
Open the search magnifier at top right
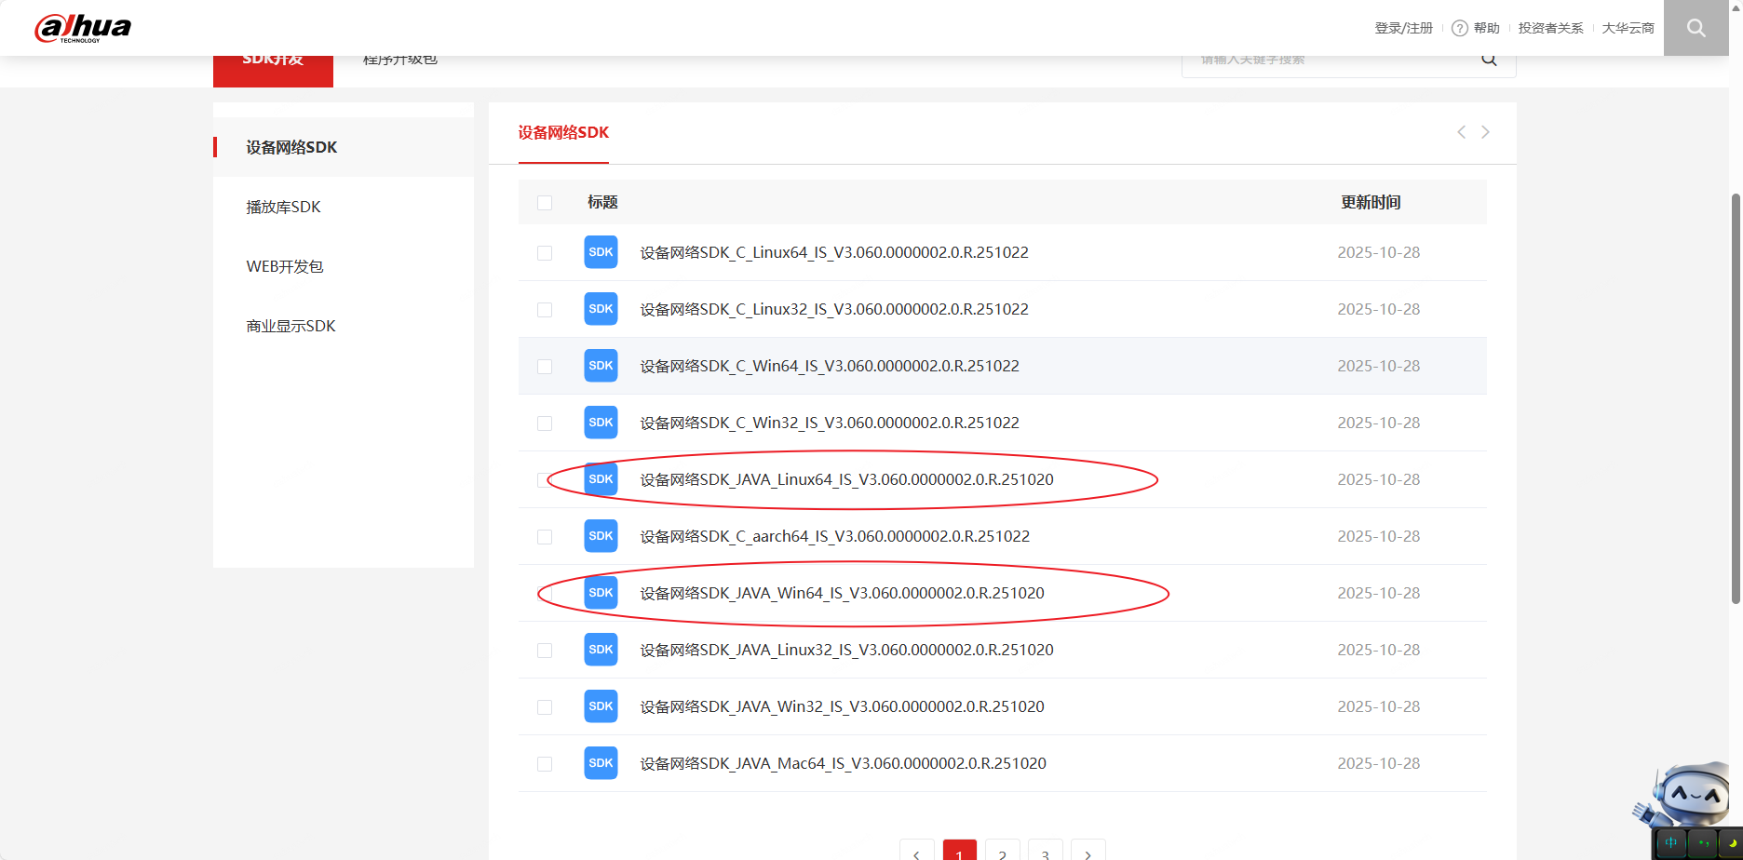tap(1696, 28)
